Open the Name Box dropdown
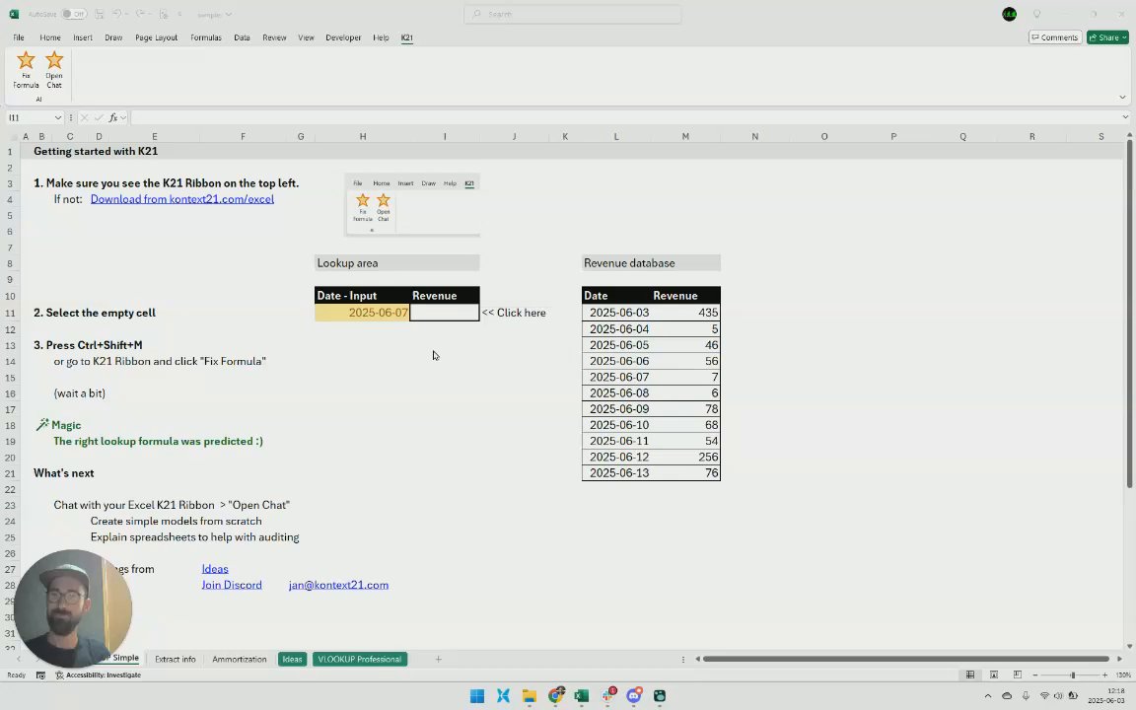 (x=58, y=117)
